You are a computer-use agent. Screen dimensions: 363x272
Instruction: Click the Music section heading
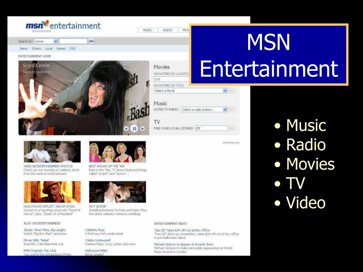tap(160, 103)
